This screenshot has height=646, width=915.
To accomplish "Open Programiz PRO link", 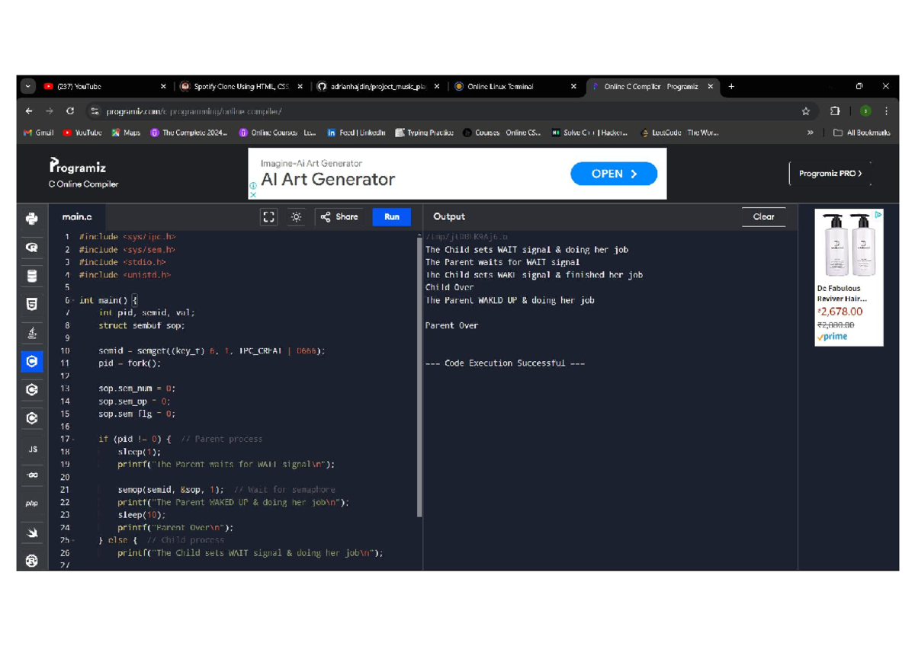I will point(830,174).
